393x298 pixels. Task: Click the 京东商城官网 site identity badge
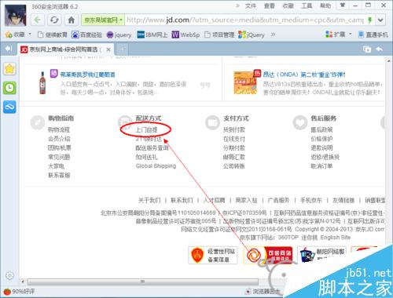pyautogui.click(x=103, y=20)
